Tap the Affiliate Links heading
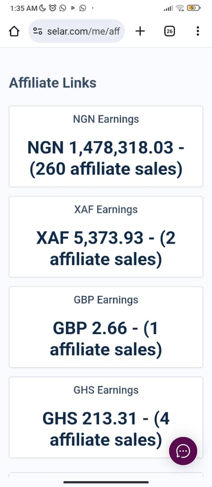212x487 pixels. (x=53, y=83)
